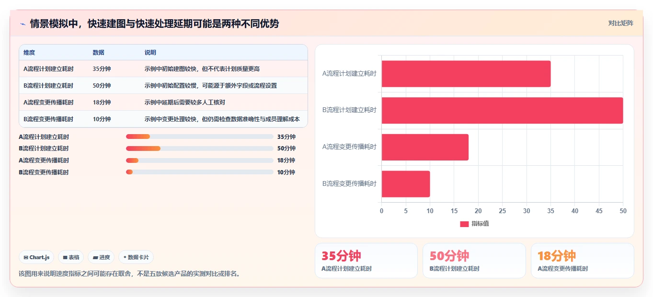The image size is (653, 297).
Task: Click the A流程计划建立耗时 chart bar
Action: click(x=466, y=74)
